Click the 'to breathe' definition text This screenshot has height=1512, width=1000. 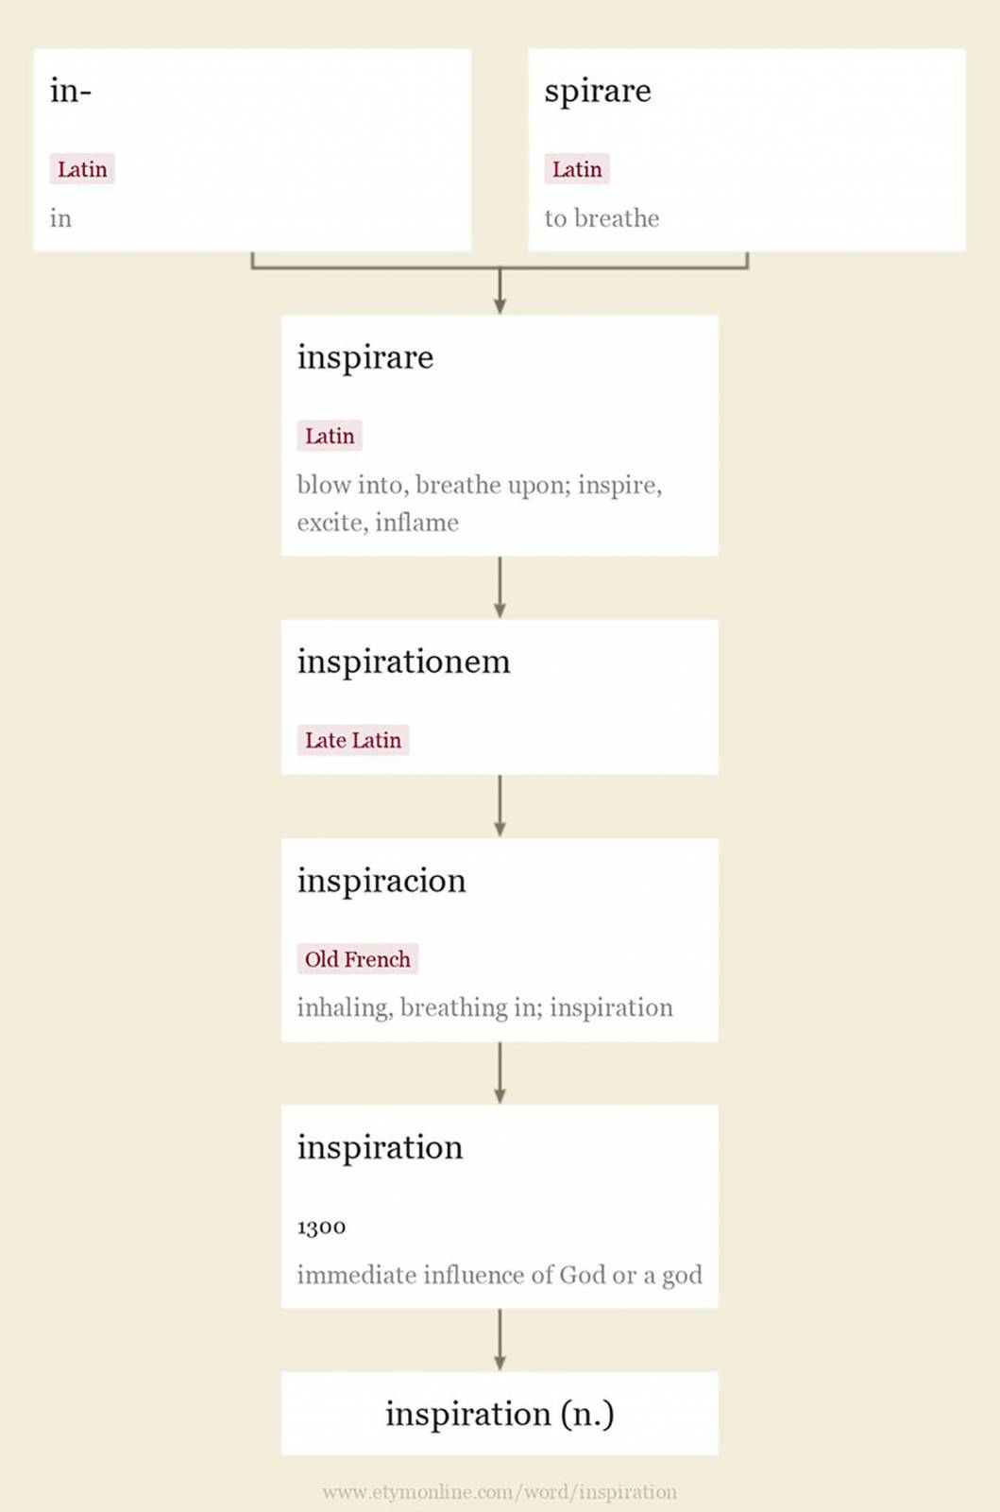click(x=602, y=218)
